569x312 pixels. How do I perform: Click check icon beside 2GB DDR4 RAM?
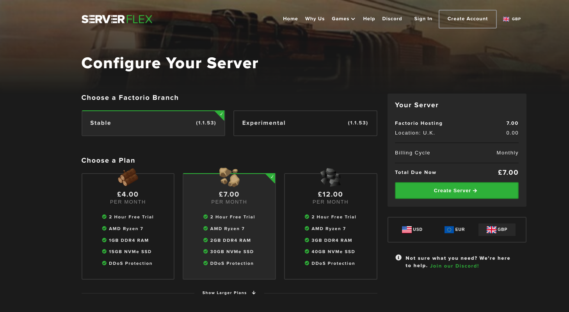click(206, 240)
